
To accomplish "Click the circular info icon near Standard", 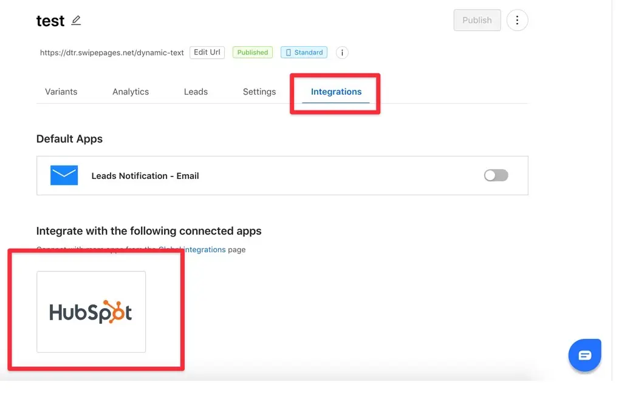I will 342,53.
